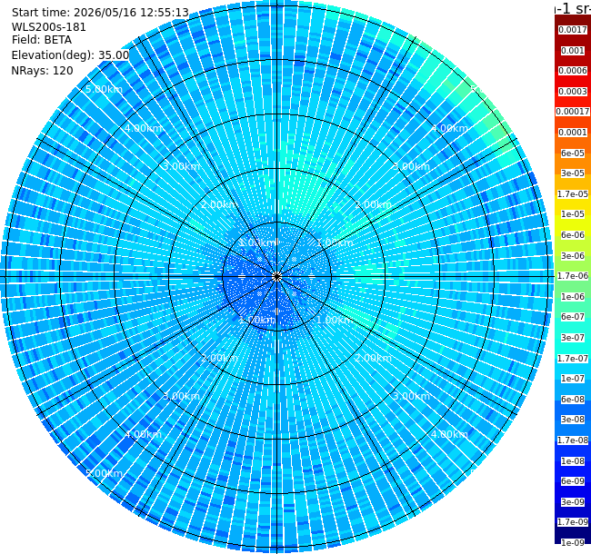Click the Start time text line

100,13
